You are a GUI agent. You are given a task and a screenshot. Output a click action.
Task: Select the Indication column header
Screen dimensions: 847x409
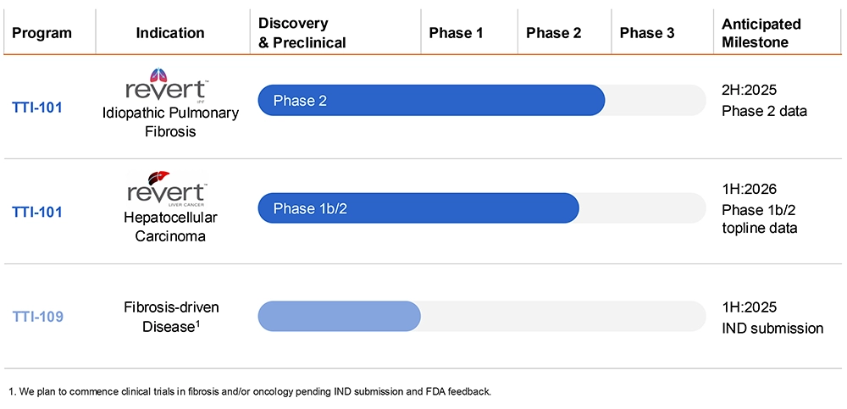pos(169,33)
